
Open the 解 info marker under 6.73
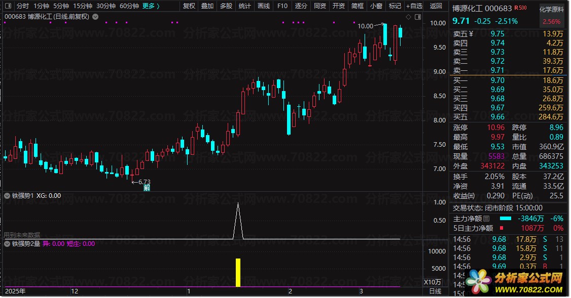(147, 188)
